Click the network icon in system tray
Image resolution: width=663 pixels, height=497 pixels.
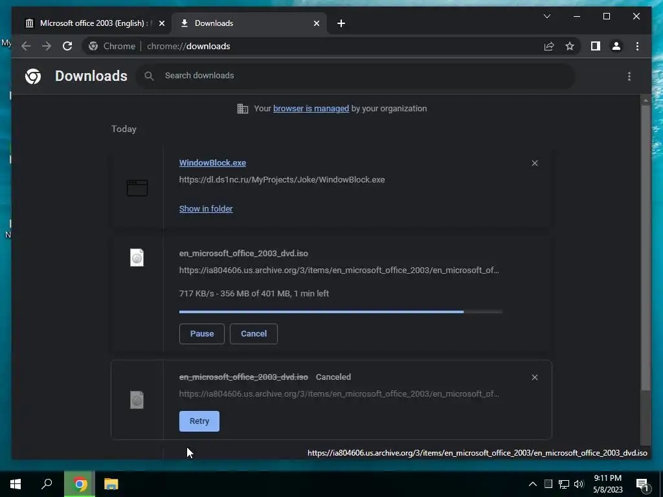(x=564, y=484)
